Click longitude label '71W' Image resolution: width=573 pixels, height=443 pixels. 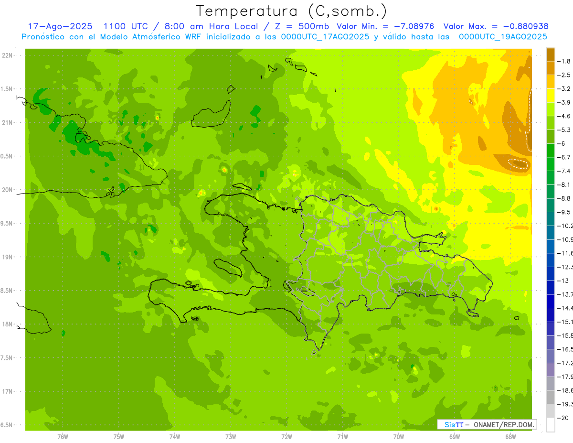coord(342,437)
